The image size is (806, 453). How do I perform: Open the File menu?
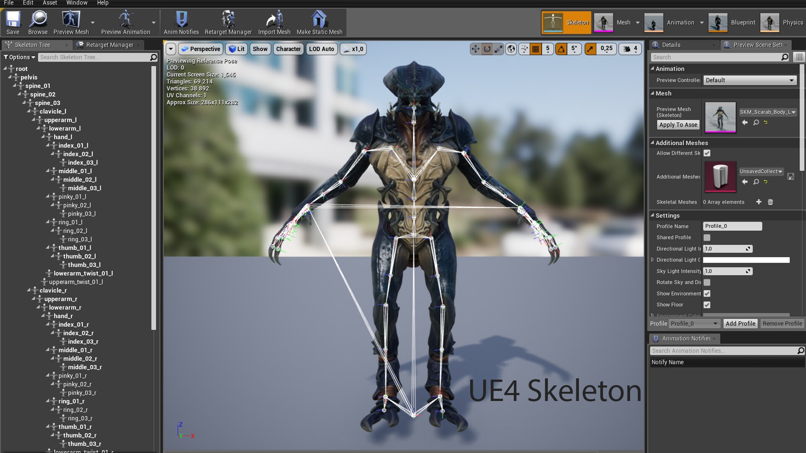(x=8, y=3)
